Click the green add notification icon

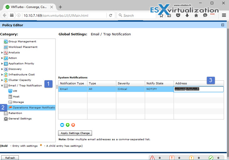click(68, 125)
